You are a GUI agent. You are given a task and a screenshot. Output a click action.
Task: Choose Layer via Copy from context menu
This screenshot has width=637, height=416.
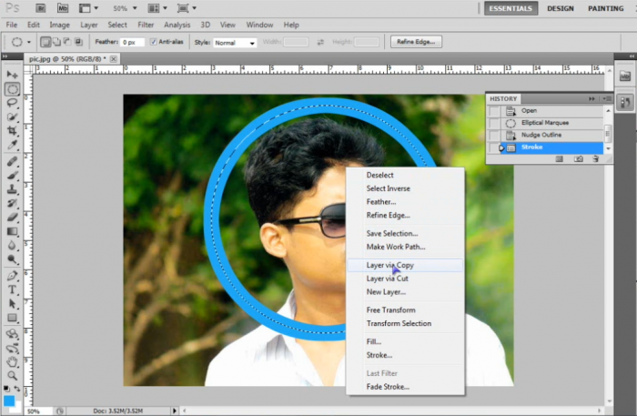[x=389, y=265]
